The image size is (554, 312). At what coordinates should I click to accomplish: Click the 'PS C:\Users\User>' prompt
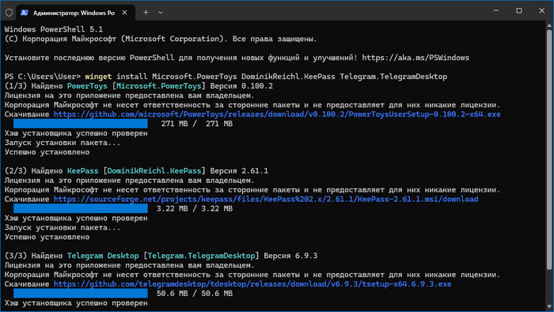click(43, 76)
